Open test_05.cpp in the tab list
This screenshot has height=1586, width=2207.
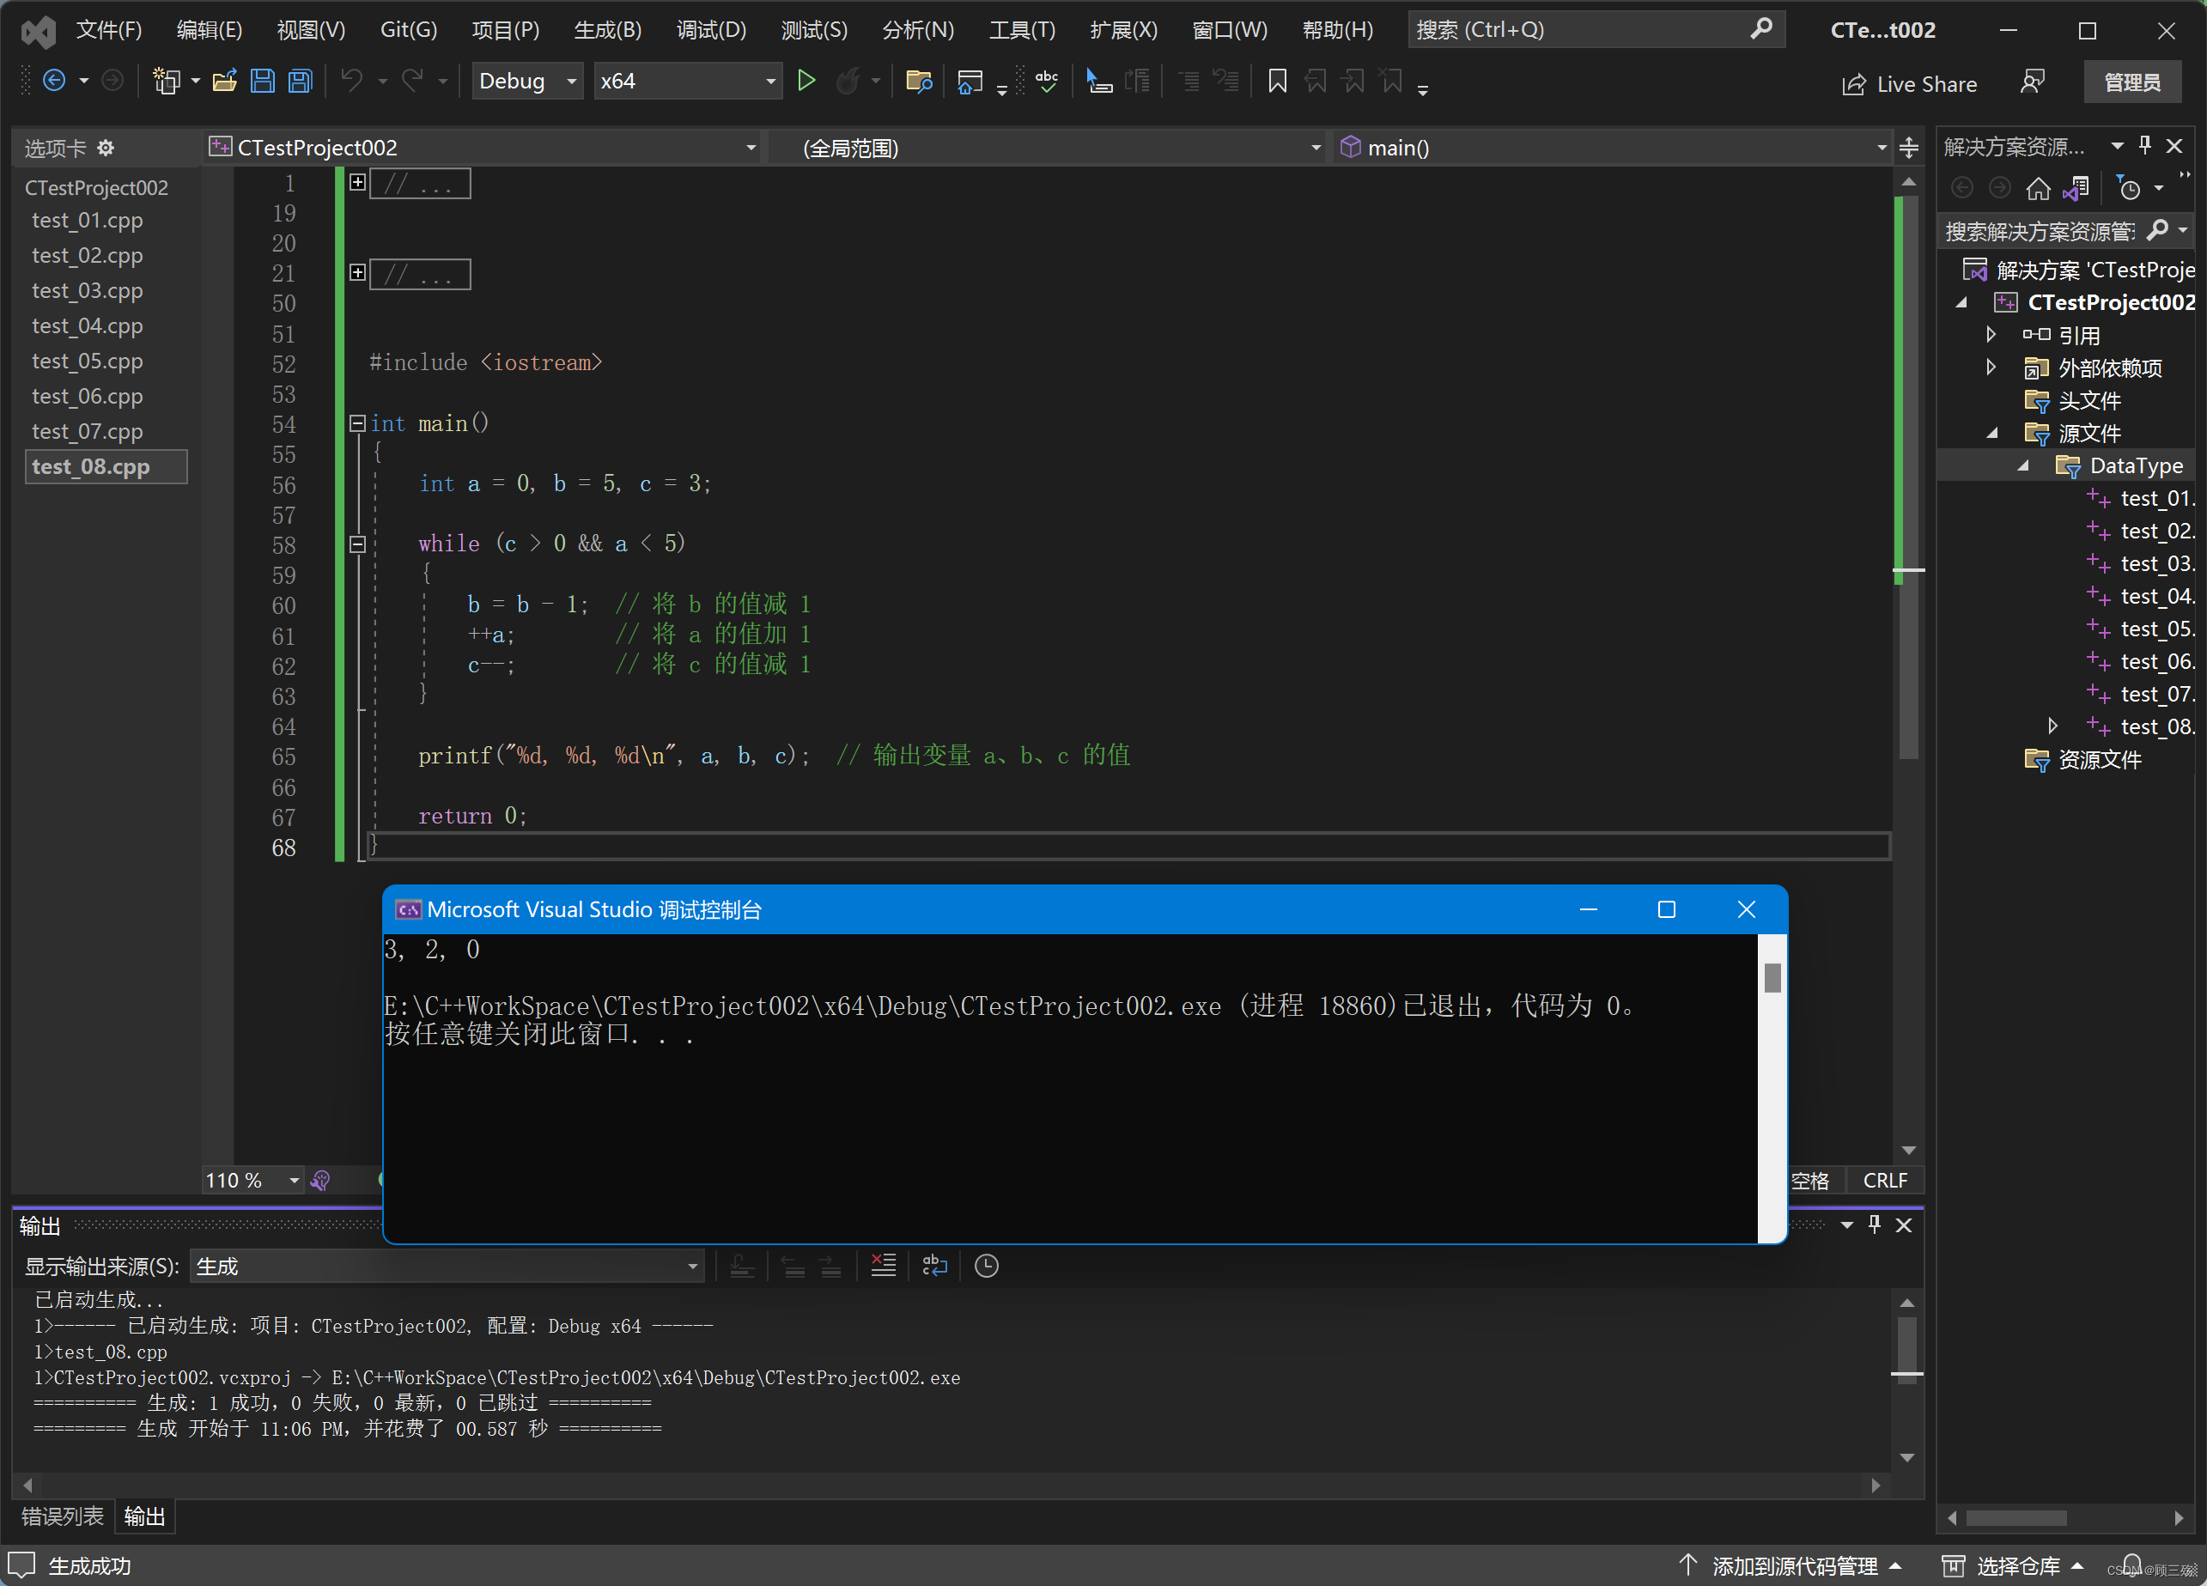pos(88,361)
